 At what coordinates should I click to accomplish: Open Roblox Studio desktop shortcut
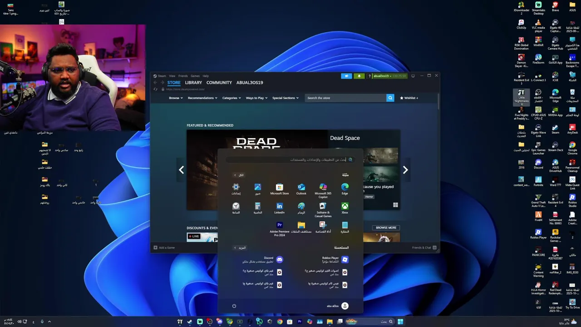(572, 200)
